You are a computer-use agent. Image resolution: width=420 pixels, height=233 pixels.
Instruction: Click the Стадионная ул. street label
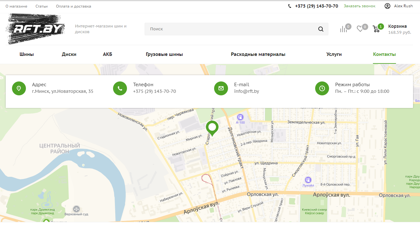pos(169,136)
